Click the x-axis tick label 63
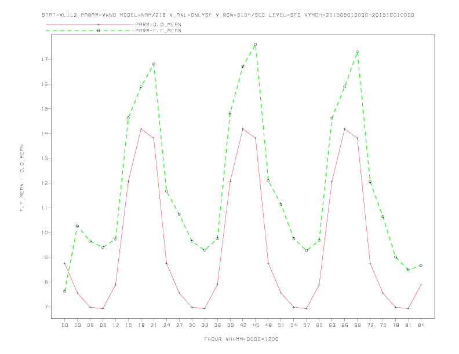 [x=332, y=325]
